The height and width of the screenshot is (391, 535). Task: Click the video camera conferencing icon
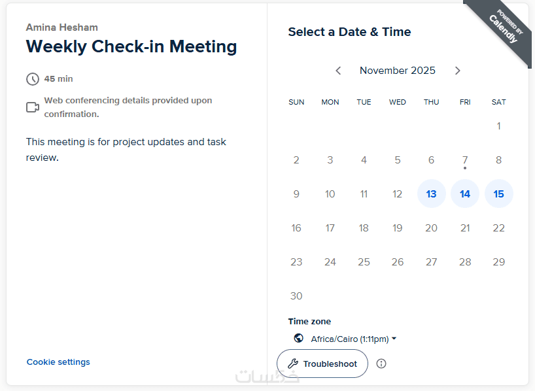(x=33, y=107)
